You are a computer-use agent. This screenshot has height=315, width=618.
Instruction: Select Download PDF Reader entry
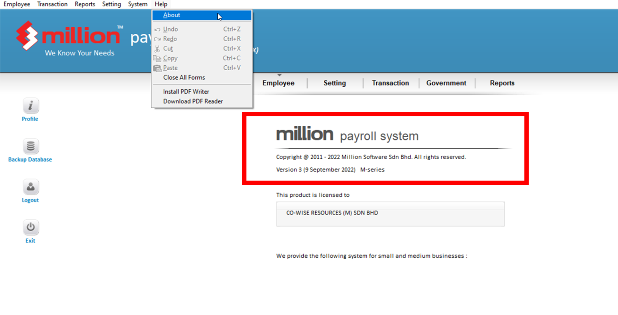tap(202, 101)
